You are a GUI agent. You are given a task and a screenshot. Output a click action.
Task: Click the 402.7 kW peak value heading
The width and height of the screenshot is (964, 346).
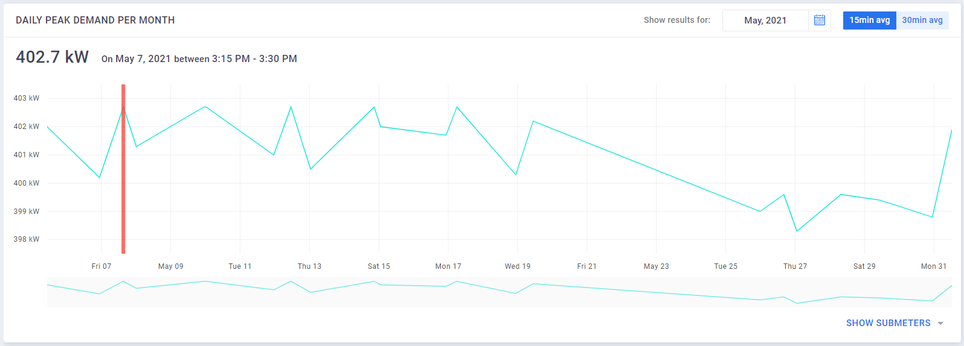[53, 57]
